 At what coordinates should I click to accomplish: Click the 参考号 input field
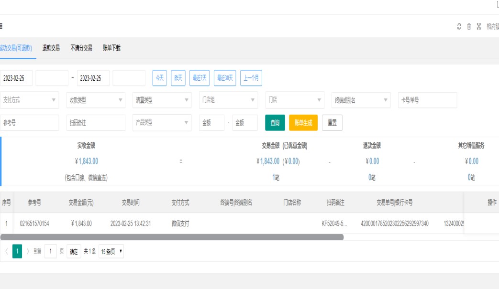click(30, 123)
